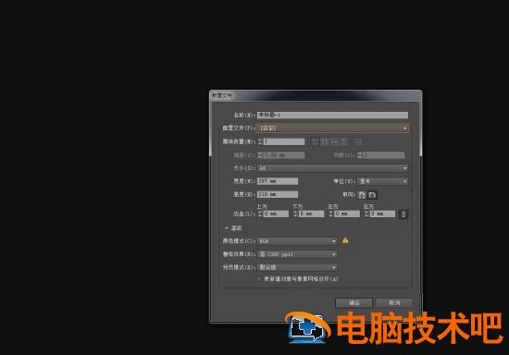Enable align new objects to pixel grid checkbox

click(259, 279)
